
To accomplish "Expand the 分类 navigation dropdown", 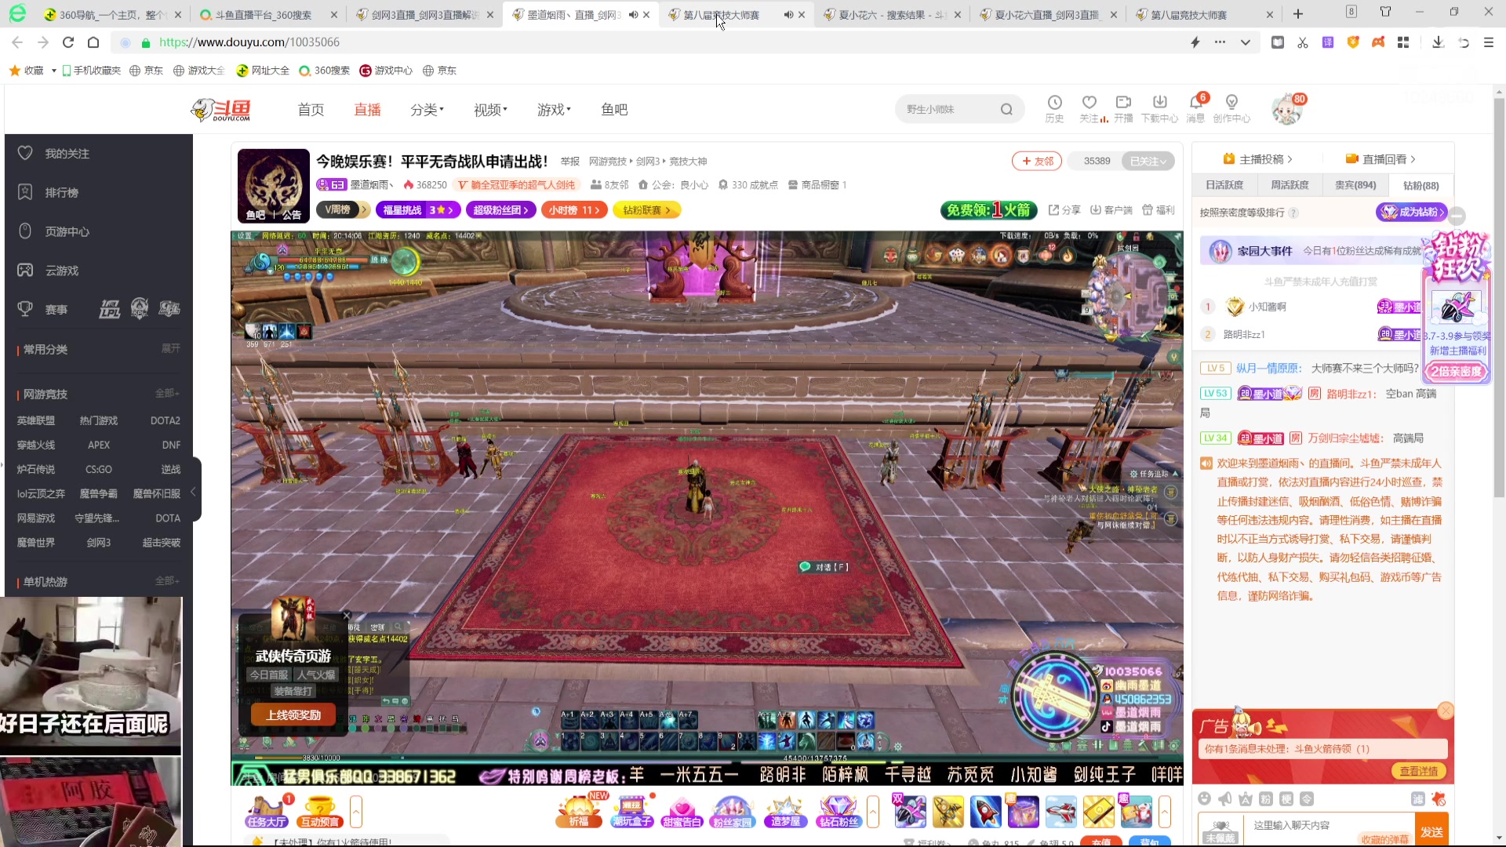I will coord(427,110).
